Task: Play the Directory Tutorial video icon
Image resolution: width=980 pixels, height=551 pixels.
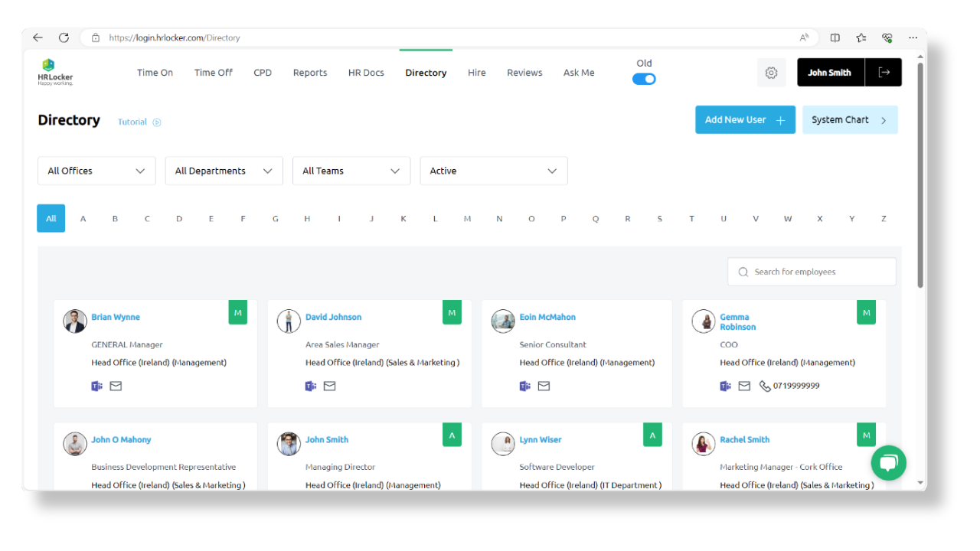Action: (157, 122)
